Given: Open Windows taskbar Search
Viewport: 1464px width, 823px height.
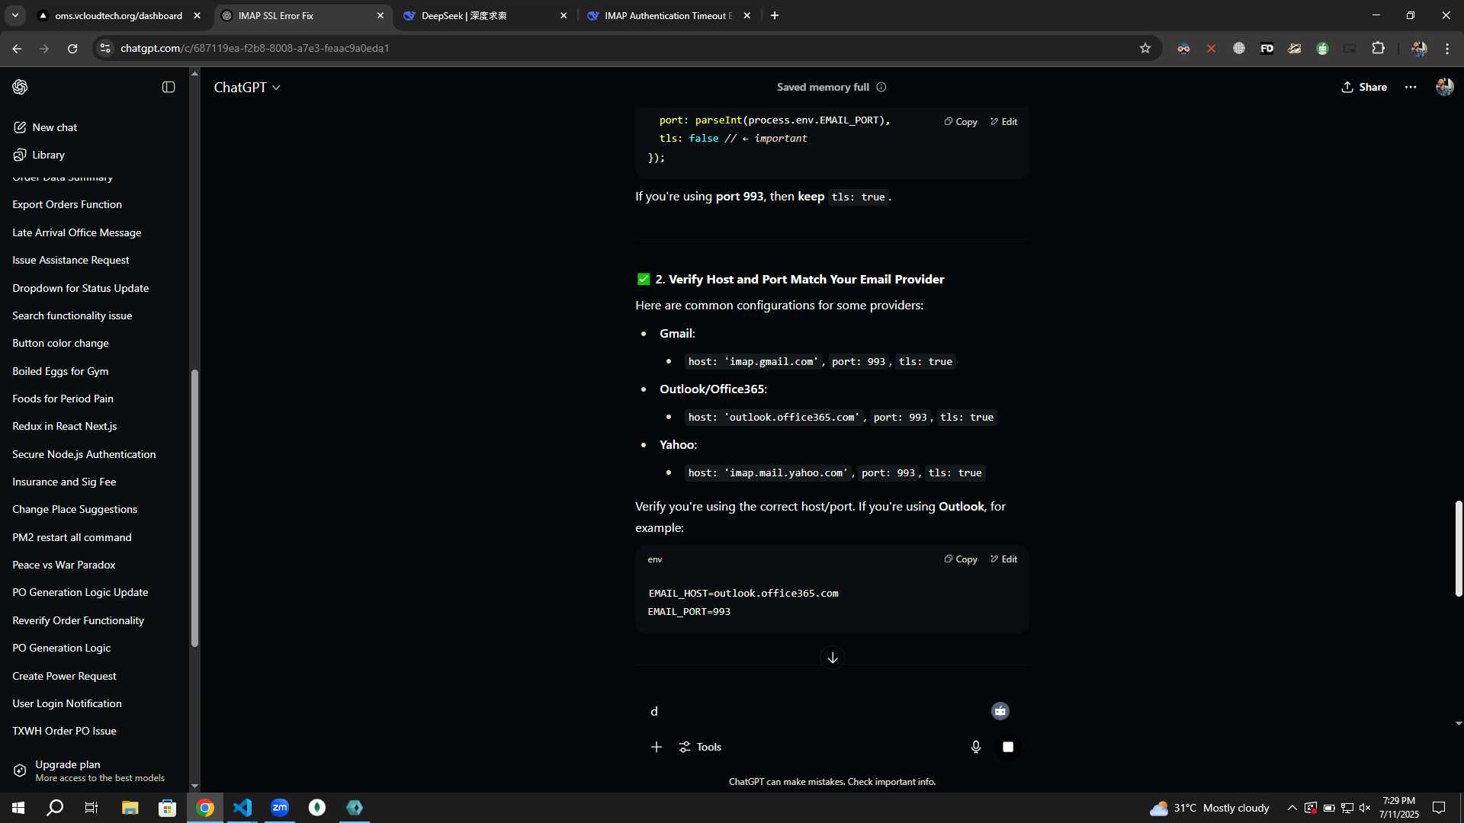Looking at the screenshot, I should pyautogui.click(x=55, y=808).
